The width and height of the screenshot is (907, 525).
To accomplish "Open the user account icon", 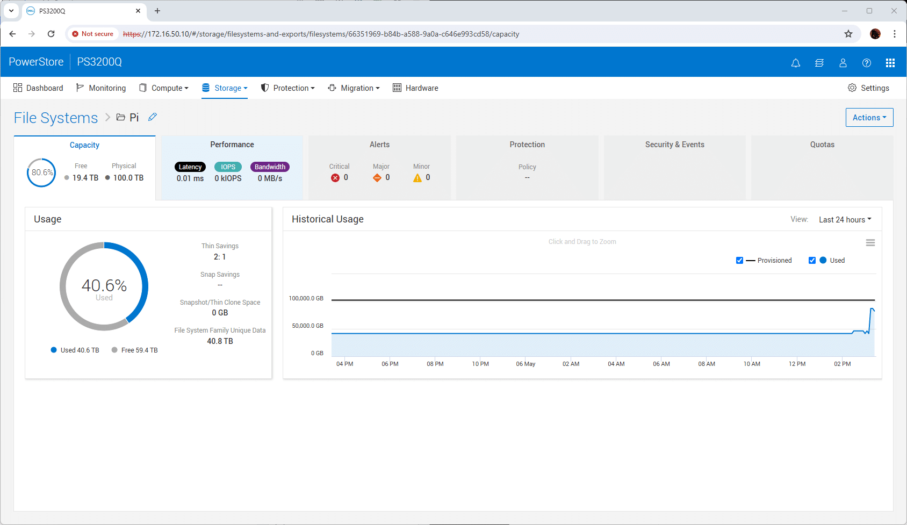I will (x=843, y=63).
